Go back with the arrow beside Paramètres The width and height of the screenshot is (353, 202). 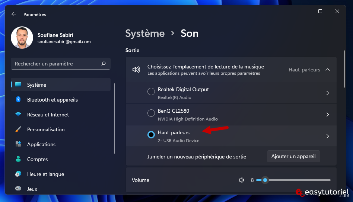(x=14, y=14)
